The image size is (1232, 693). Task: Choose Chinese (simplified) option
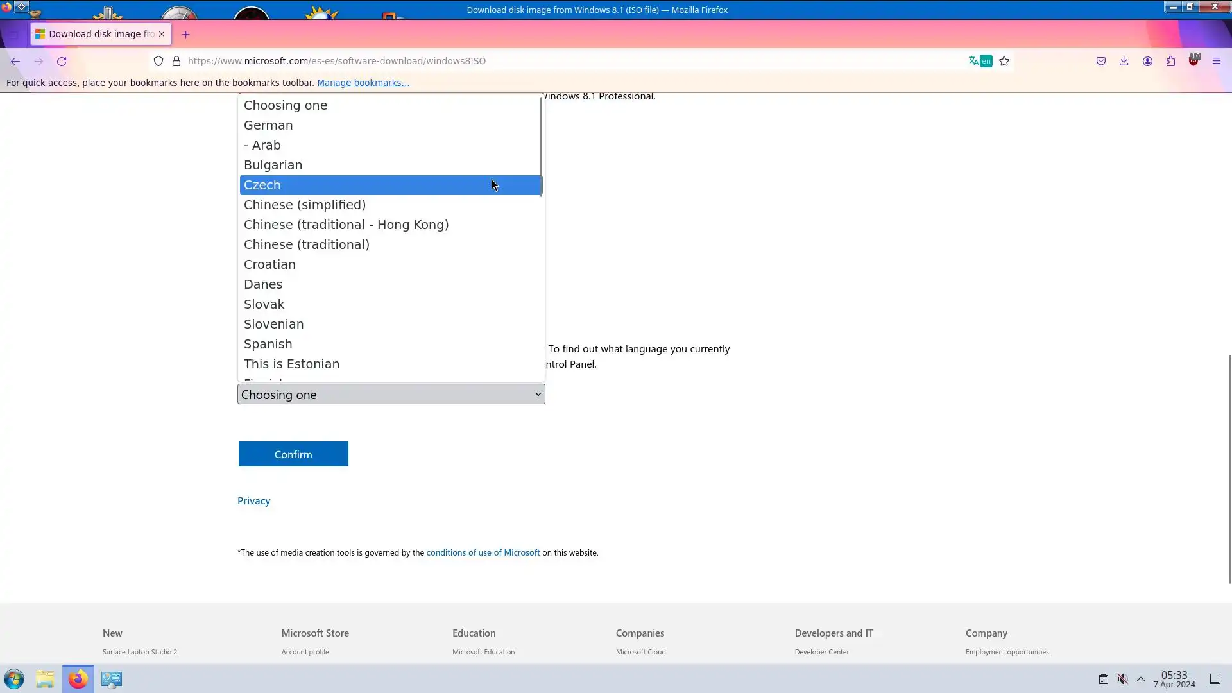click(305, 205)
